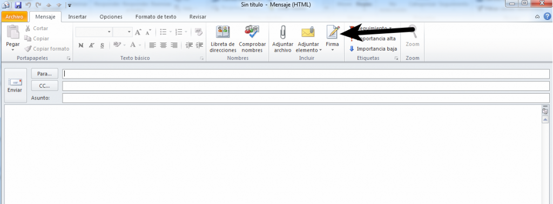Toggle underline (S) formatting
This screenshot has height=204, width=553.
tap(102, 45)
